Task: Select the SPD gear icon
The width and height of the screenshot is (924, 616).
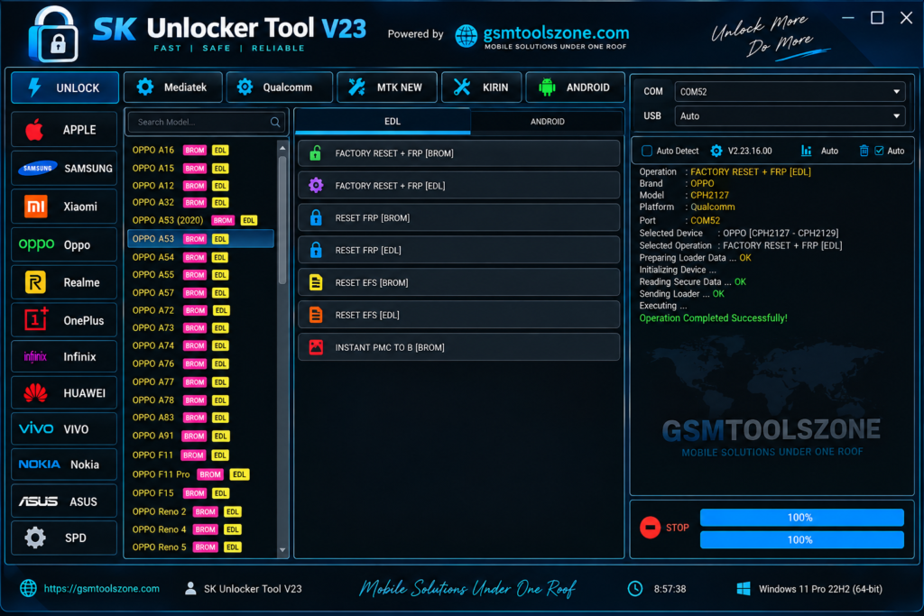Action: [35, 538]
